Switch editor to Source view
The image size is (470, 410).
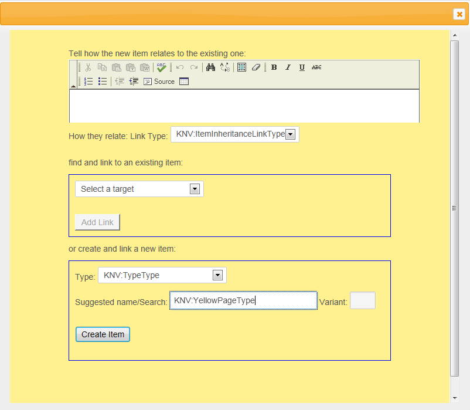coord(159,82)
